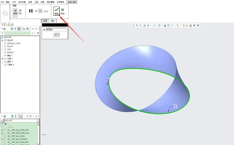Click the 细节 (Details) button

pyautogui.click(x=56, y=34)
